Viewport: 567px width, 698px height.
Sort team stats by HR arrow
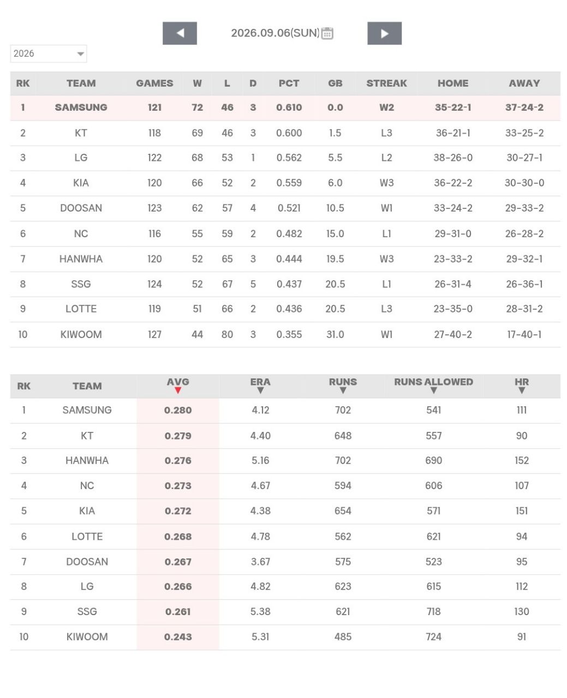[522, 390]
